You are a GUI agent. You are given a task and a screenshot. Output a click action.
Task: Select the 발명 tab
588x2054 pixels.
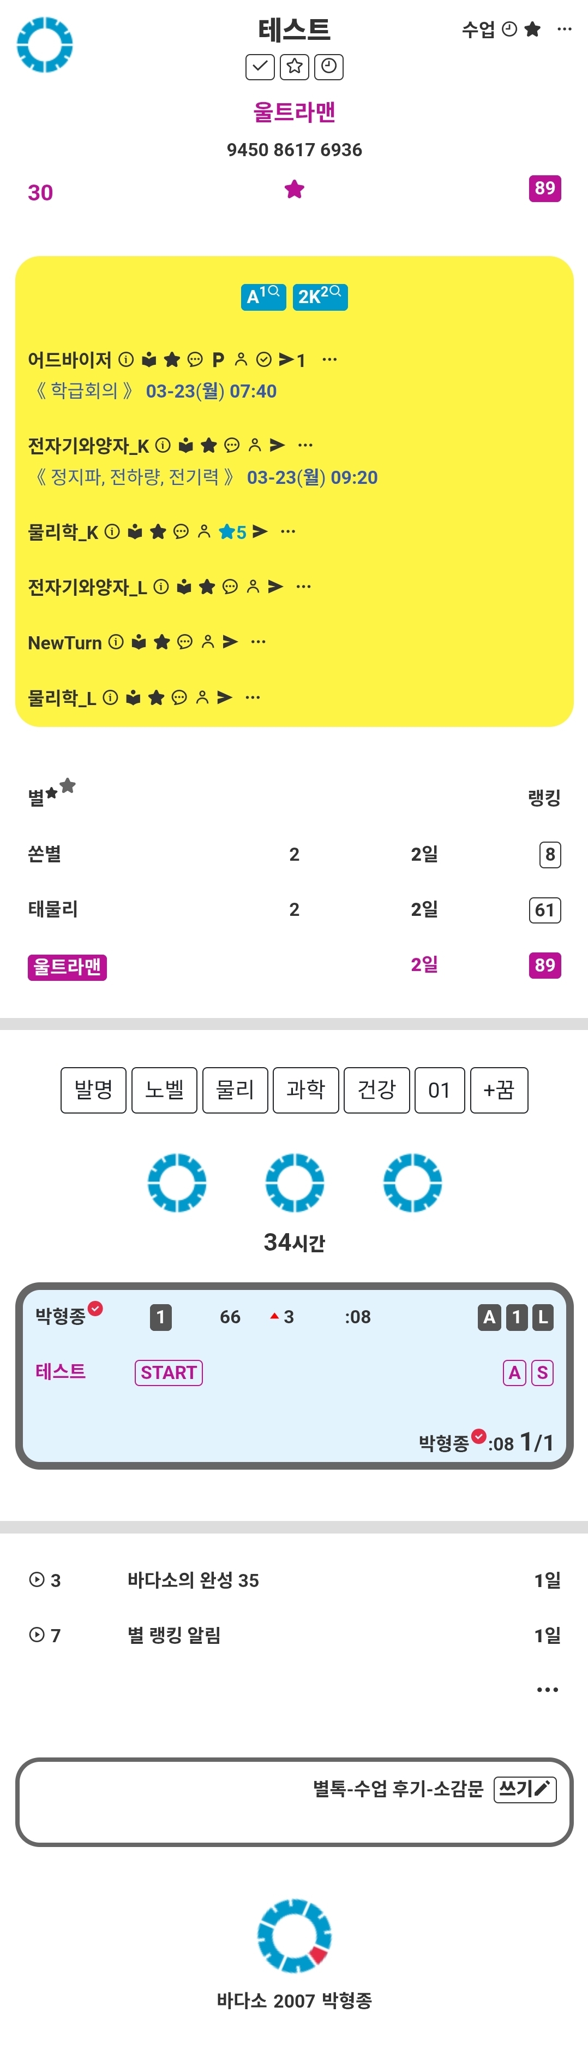pos(93,1090)
